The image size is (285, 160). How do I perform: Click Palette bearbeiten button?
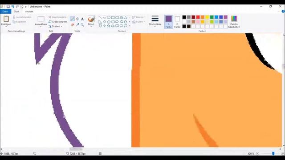[x=234, y=22]
